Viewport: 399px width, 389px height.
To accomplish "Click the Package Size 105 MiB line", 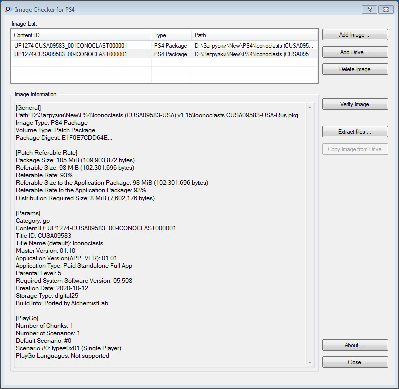I will 75,160.
